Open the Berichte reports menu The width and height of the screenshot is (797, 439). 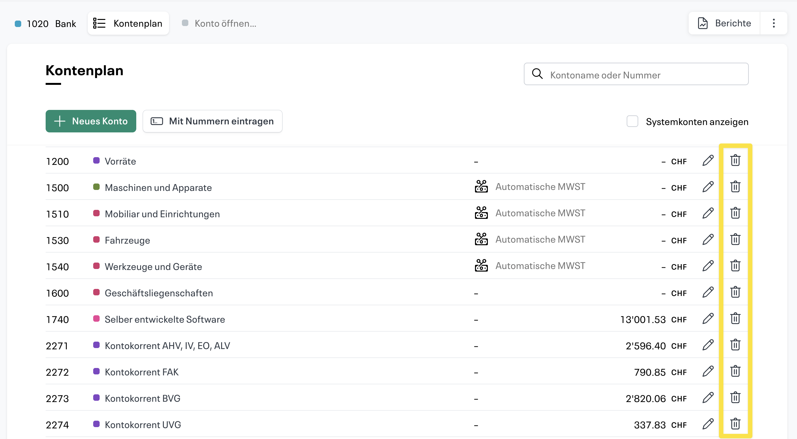[x=724, y=23]
